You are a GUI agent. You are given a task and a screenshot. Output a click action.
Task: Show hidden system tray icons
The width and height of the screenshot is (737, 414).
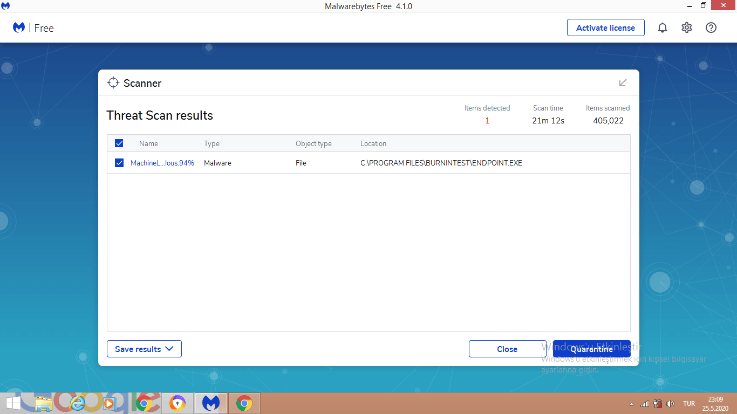pyautogui.click(x=632, y=404)
